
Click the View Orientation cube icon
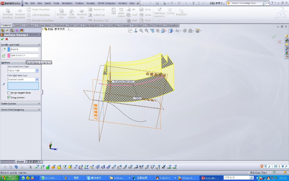pyautogui.click(x=163, y=31)
